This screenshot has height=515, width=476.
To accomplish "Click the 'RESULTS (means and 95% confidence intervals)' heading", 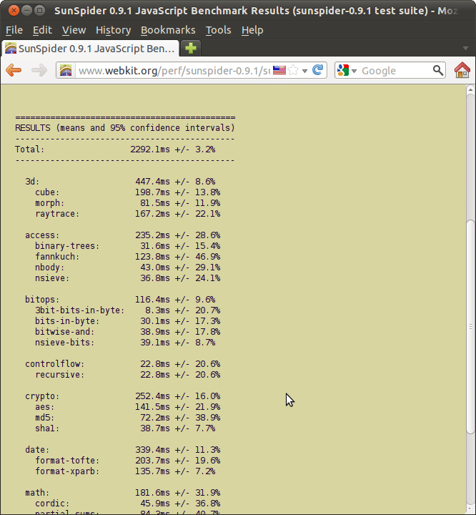I will (125, 128).
